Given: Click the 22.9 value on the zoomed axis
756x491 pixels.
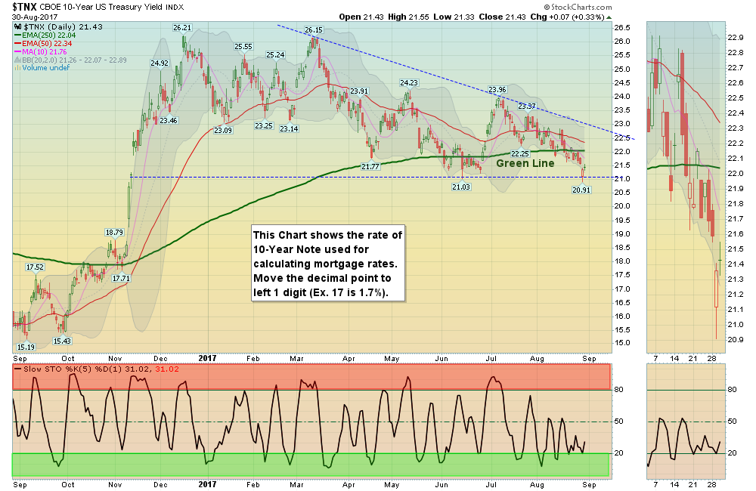Looking at the screenshot, I should coord(736,38).
